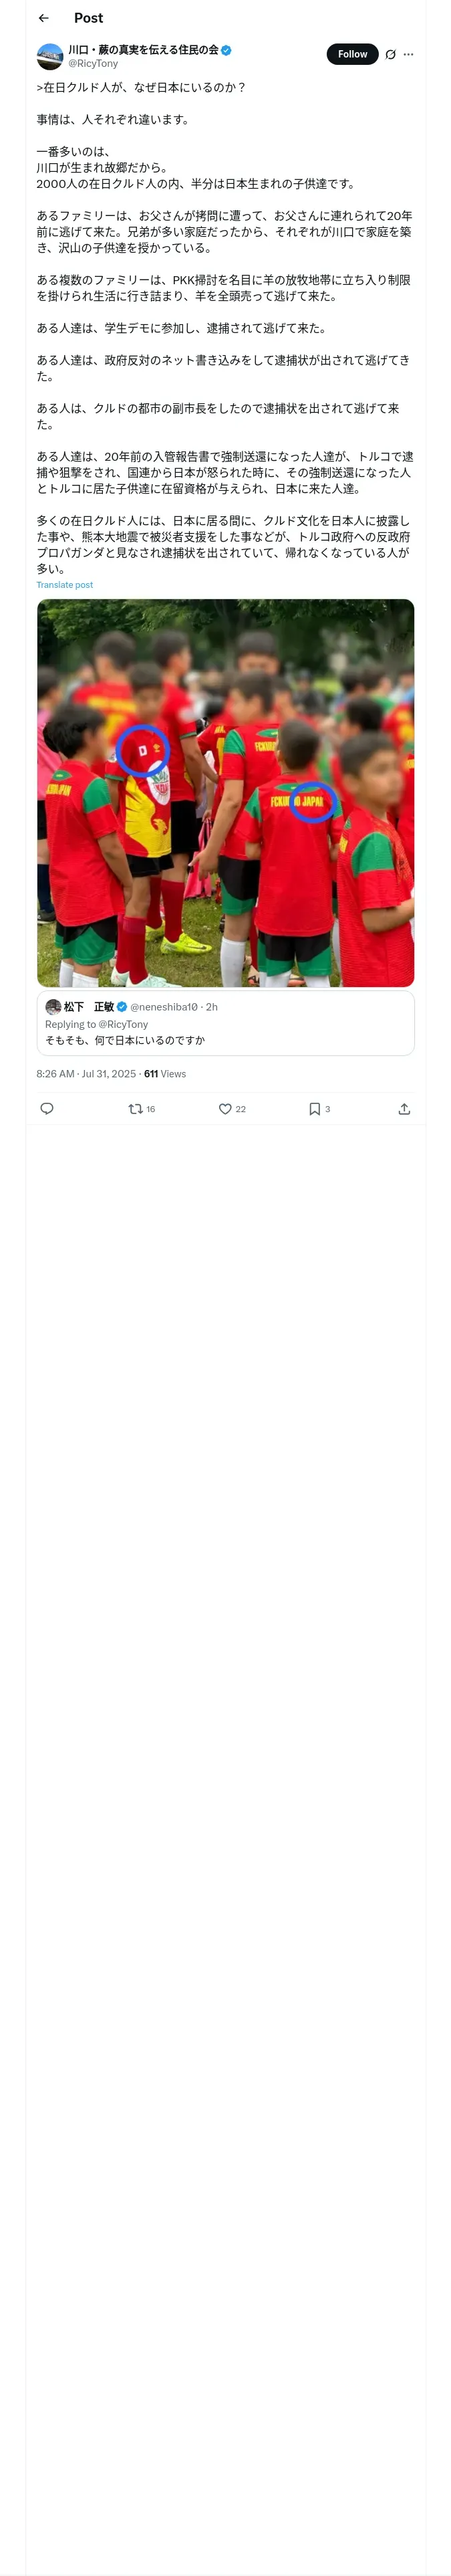Image resolution: width=451 pixels, height=2576 pixels.
Task: Bookmark the post with bookmark icon
Action: point(314,1108)
